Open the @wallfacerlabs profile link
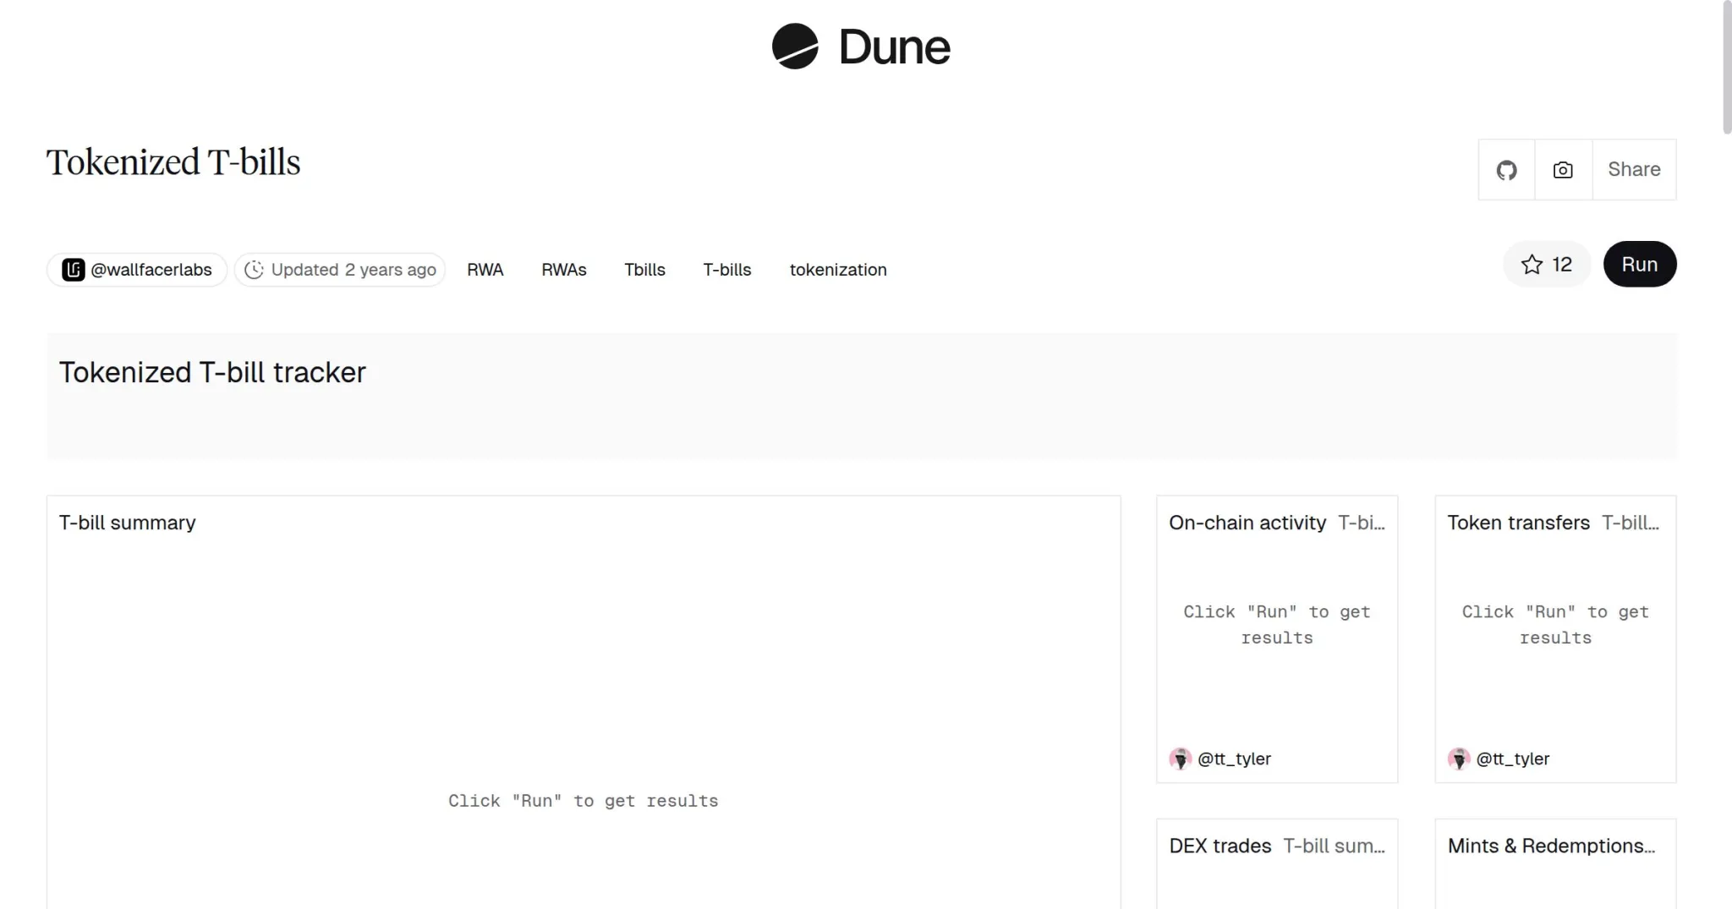 151,270
